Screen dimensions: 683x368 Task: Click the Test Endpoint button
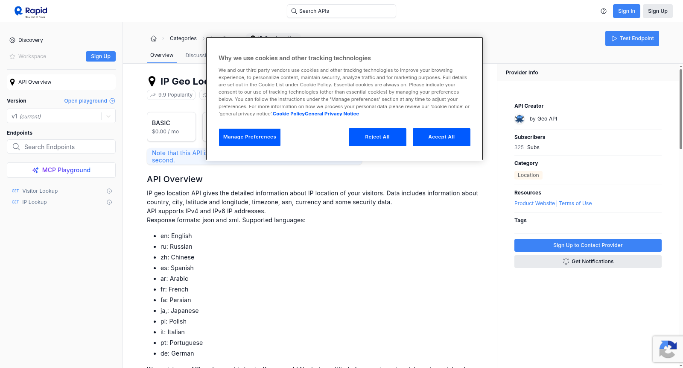632,38
